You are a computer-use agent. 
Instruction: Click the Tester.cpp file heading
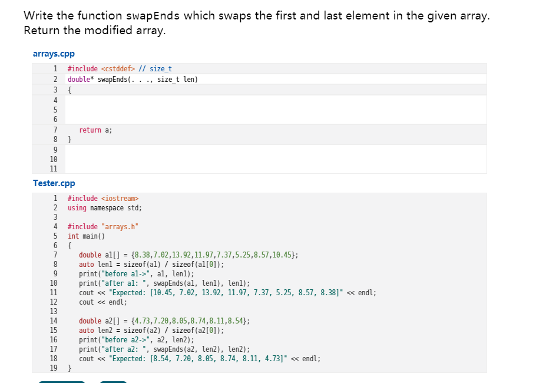click(x=54, y=183)
